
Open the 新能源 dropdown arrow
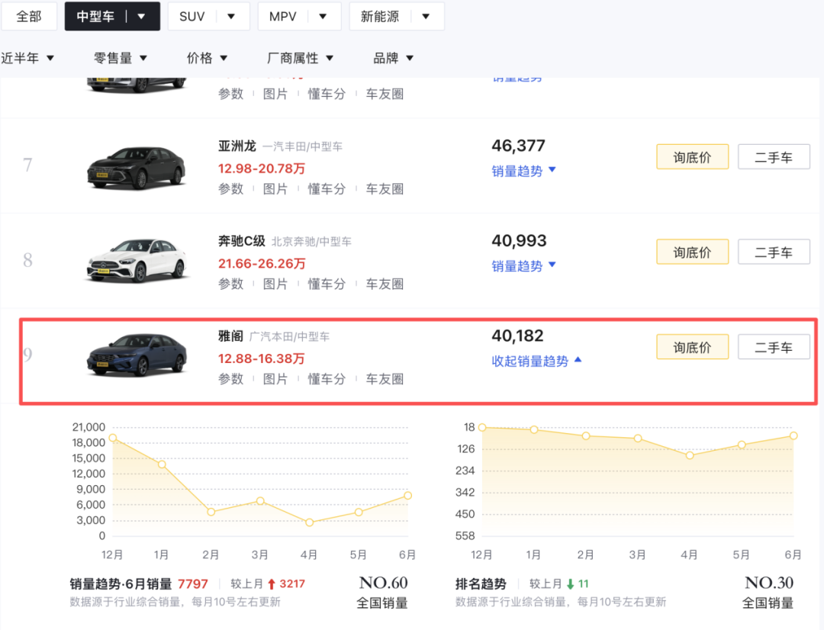point(426,16)
